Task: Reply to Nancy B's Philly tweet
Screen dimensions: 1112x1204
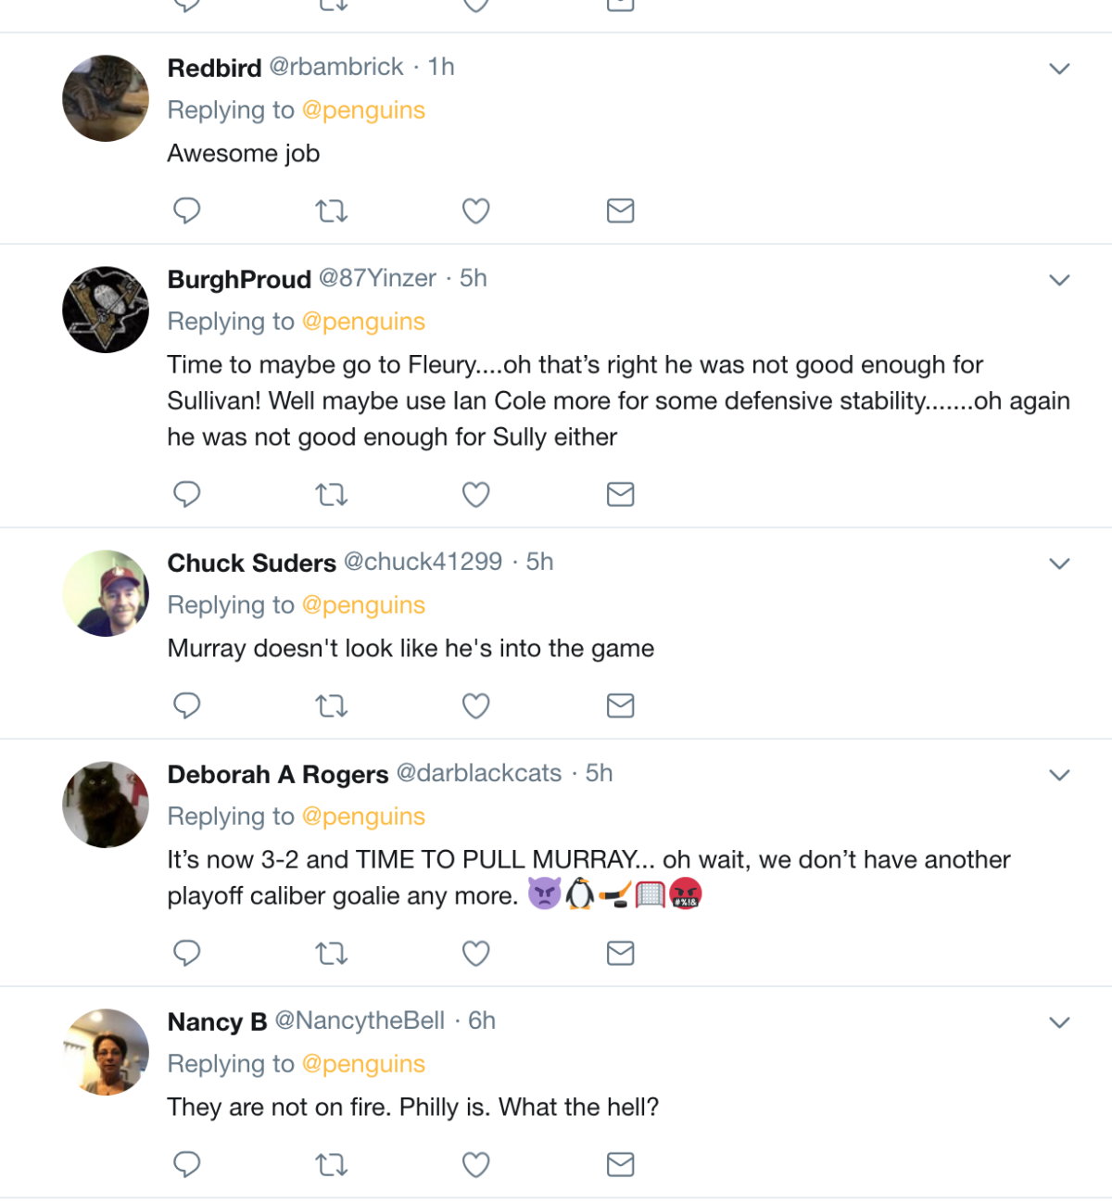Action: coord(187,1163)
